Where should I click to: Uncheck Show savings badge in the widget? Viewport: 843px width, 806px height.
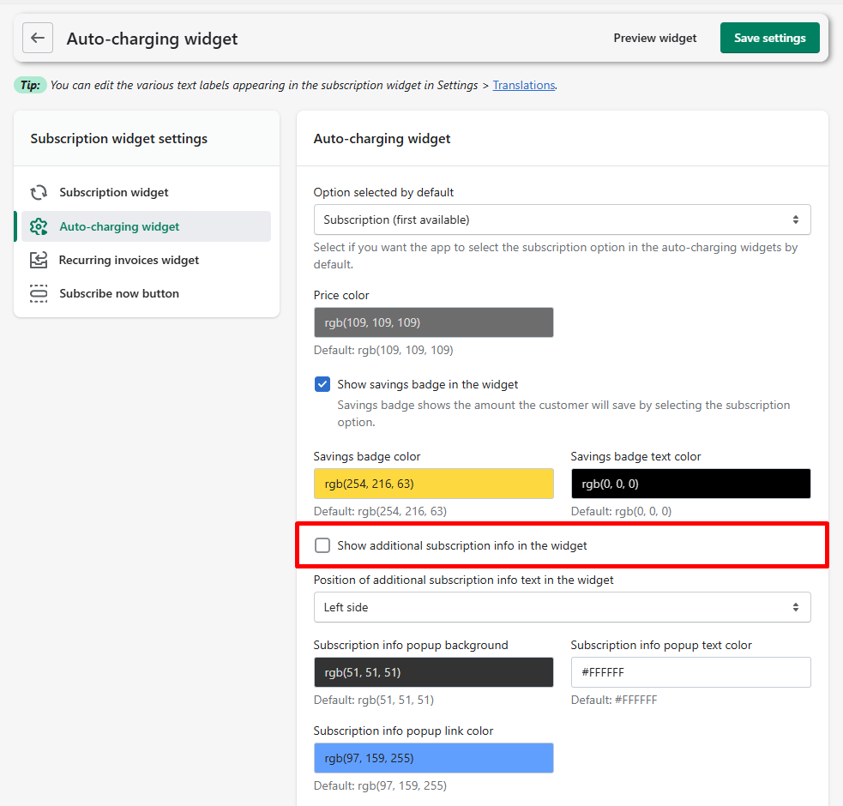[322, 384]
